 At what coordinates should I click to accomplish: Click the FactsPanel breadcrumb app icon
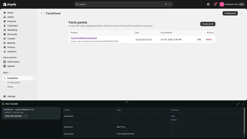click(42, 13)
